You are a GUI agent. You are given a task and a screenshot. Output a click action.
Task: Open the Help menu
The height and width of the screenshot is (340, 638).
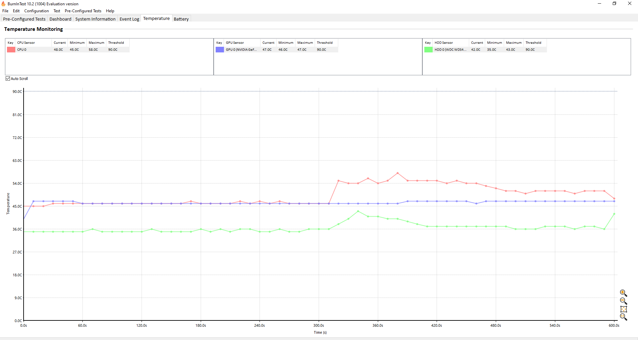click(110, 11)
